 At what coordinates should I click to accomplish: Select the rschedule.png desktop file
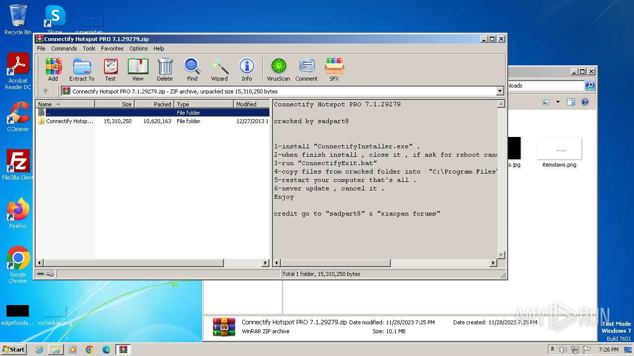(x=55, y=314)
